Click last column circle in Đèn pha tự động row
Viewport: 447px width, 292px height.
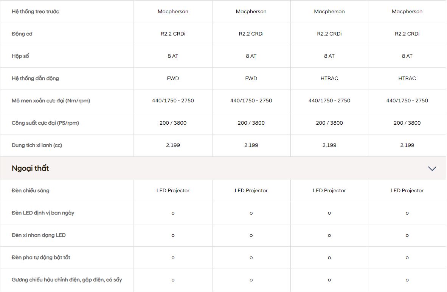407,258
